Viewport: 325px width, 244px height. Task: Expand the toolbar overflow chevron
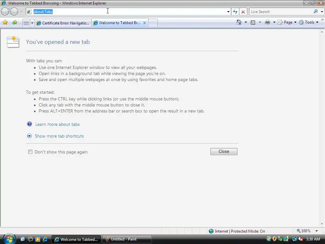[322, 19]
